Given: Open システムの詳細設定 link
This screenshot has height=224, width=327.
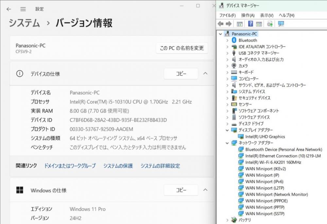Looking at the screenshot, I should pos(160,166).
